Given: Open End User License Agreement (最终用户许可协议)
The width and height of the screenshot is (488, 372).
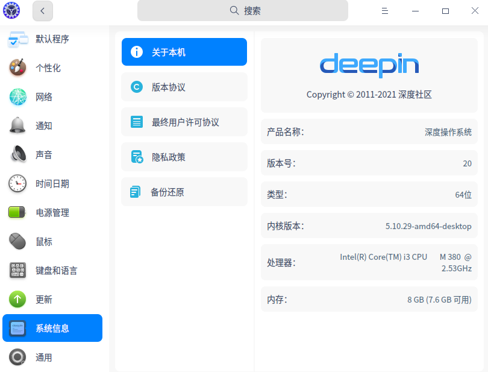Looking at the screenshot, I should tap(184, 122).
